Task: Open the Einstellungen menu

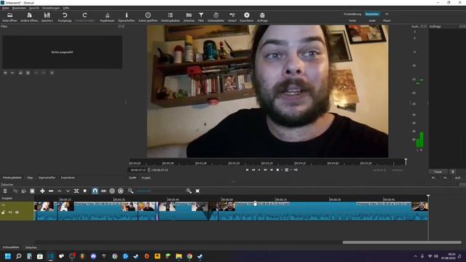Action: click(51, 8)
